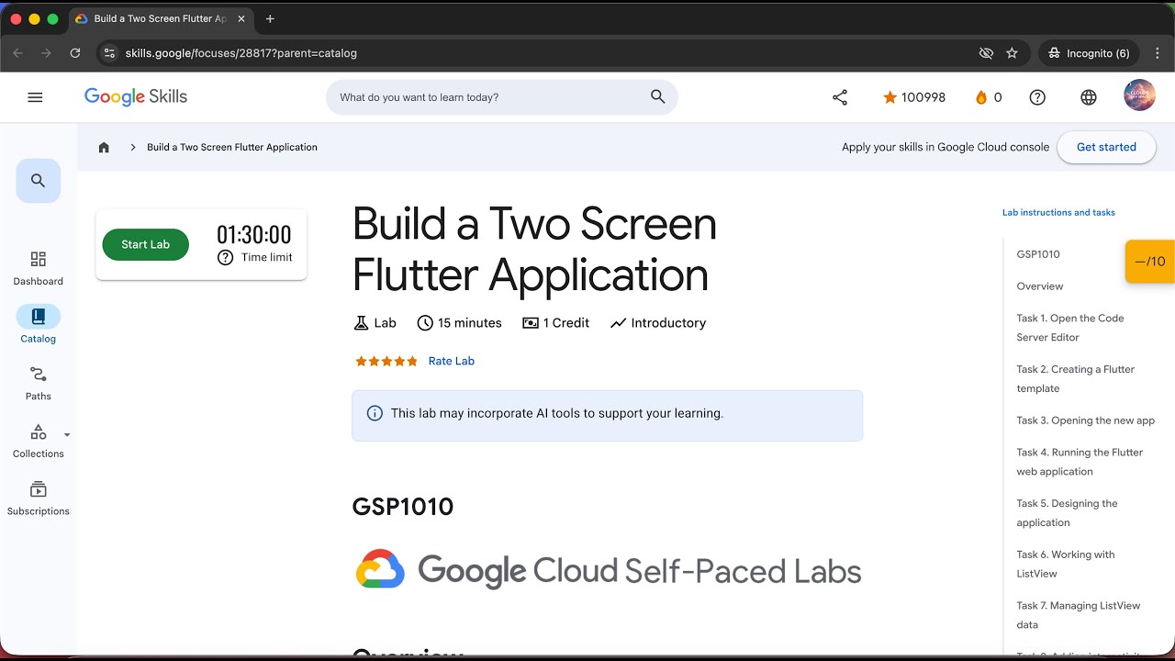Go to Task 5. Designing the application
Image resolution: width=1175 pixels, height=661 pixels.
coord(1067,512)
